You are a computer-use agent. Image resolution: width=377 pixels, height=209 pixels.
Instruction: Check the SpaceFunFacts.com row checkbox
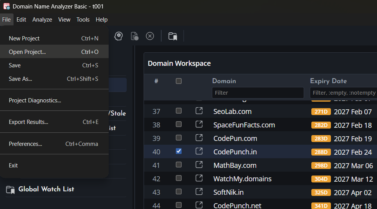coord(179,124)
